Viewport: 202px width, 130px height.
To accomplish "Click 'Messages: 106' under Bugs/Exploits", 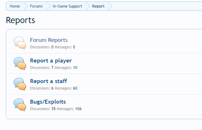I will pos(69,109).
